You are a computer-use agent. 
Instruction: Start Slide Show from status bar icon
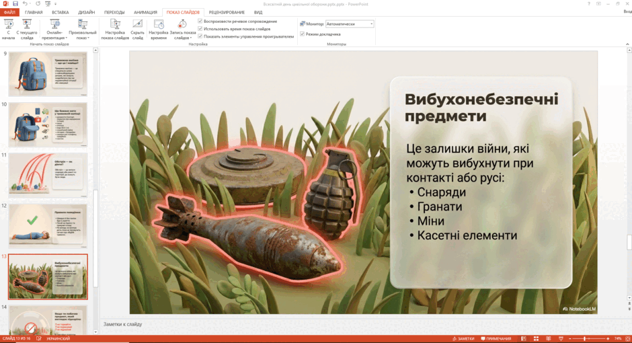[x=561, y=339]
